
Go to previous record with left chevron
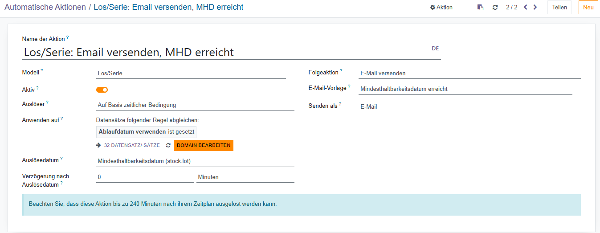pos(526,7)
